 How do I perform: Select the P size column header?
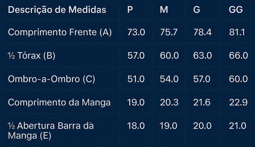[x=130, y=10]
